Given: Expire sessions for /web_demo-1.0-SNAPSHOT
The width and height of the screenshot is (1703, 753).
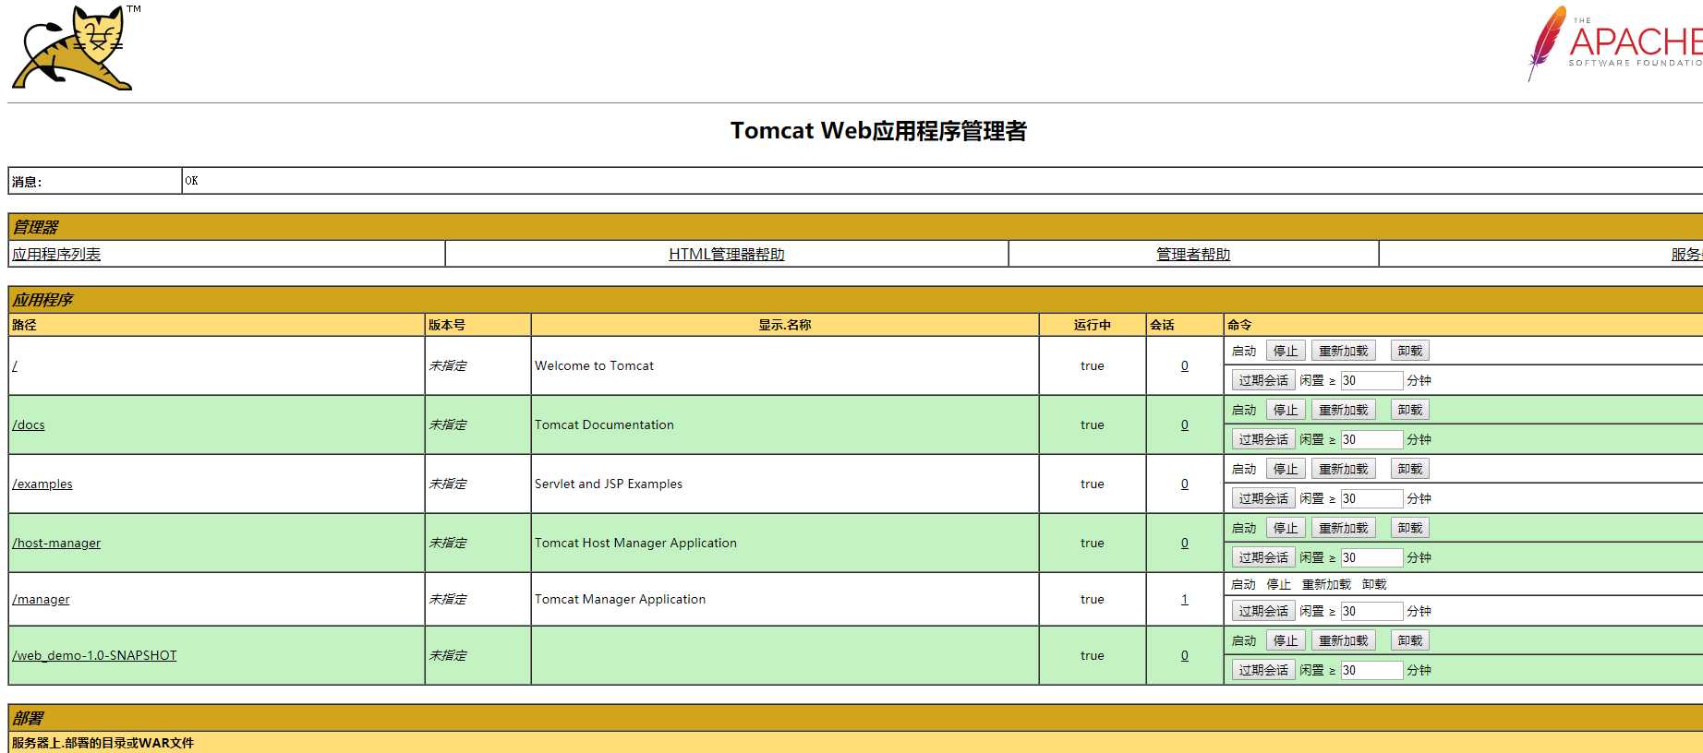Looking at the screenshot, I should (1263, 670).
